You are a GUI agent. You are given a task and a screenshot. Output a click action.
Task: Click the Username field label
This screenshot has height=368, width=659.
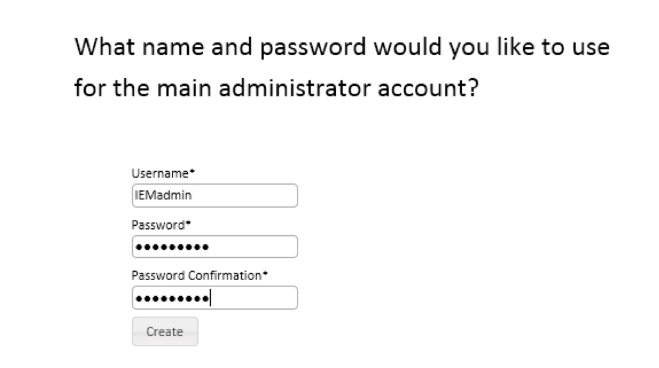(159, 174)
